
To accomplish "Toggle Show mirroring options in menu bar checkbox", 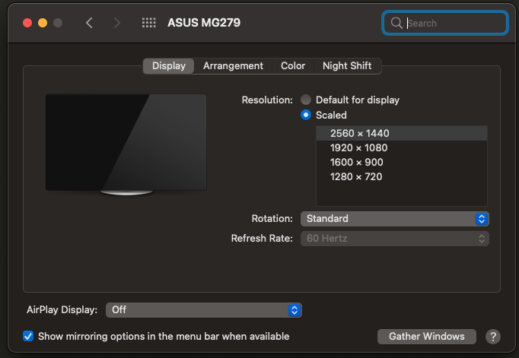I will 28,336.
